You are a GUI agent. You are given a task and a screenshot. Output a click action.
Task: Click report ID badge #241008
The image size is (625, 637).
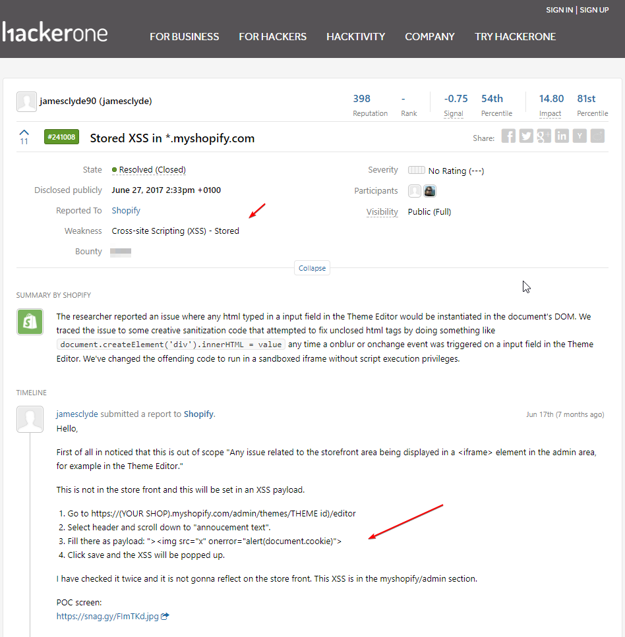click(61, 137)
